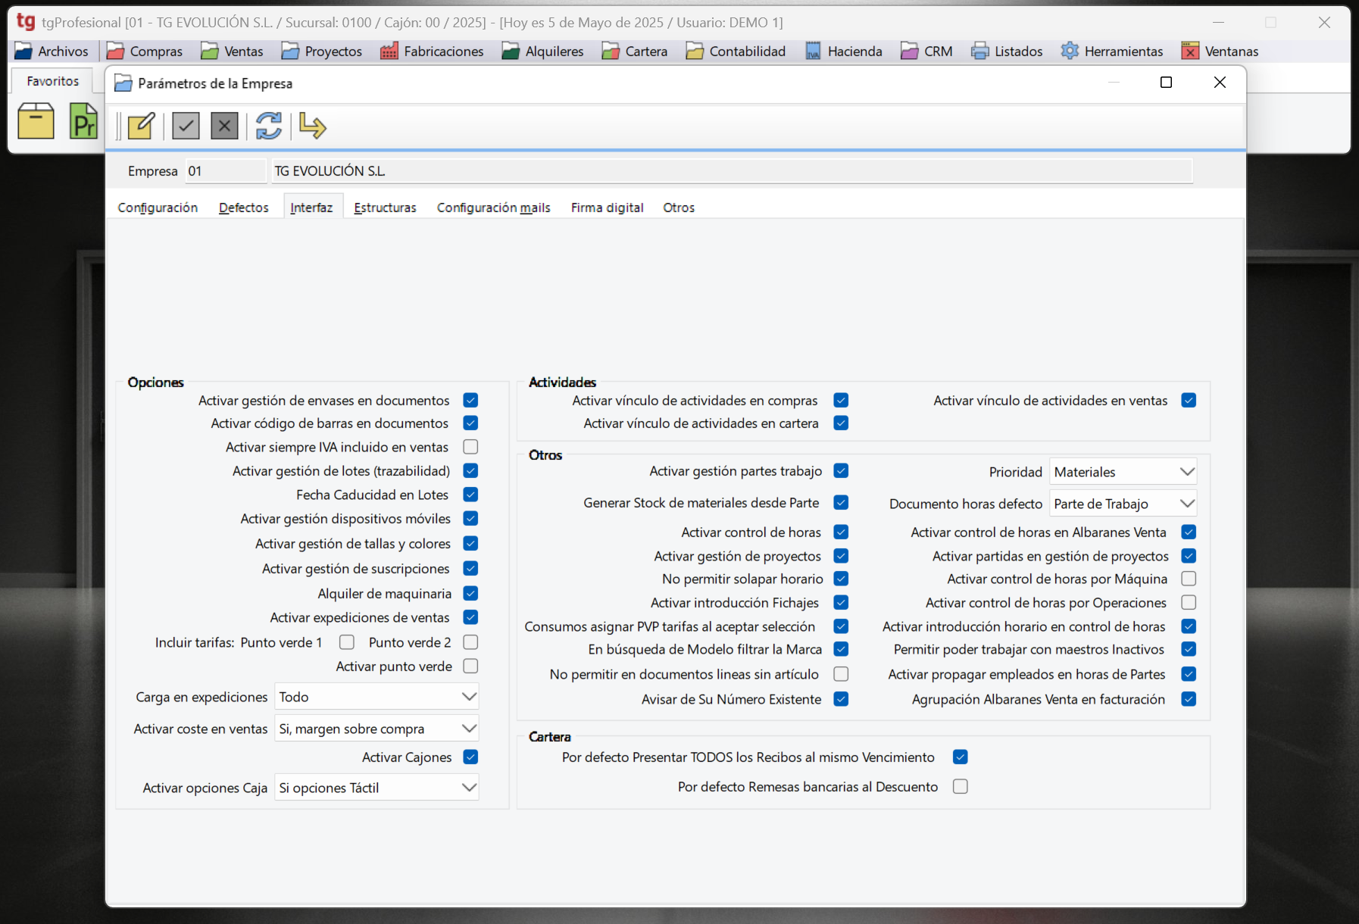The width and height of the screenshot is (1359, 924).
Task: Enable Activar control de horas por Operaciones
Action: (1189, 602)
